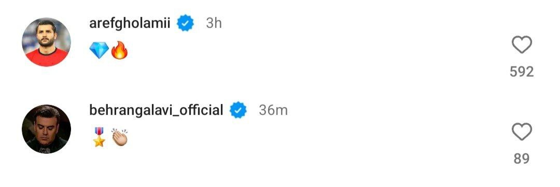Viewport: 560px width, 187px height.
Task: Like behrangalavi_official's comment with the heart
Action: pos(522,132)
